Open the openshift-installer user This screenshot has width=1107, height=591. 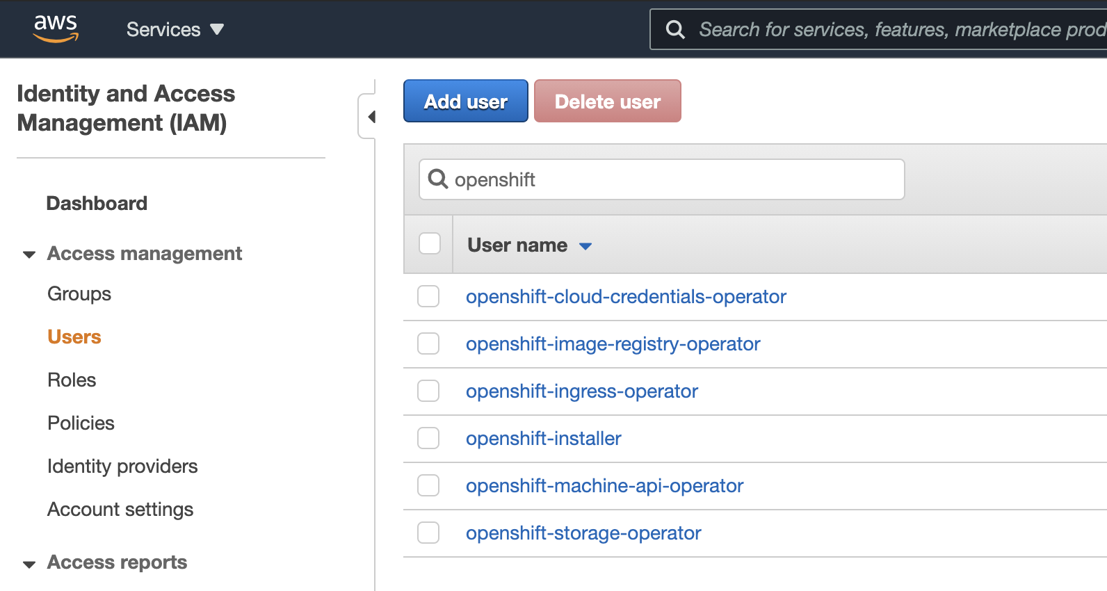543,439
